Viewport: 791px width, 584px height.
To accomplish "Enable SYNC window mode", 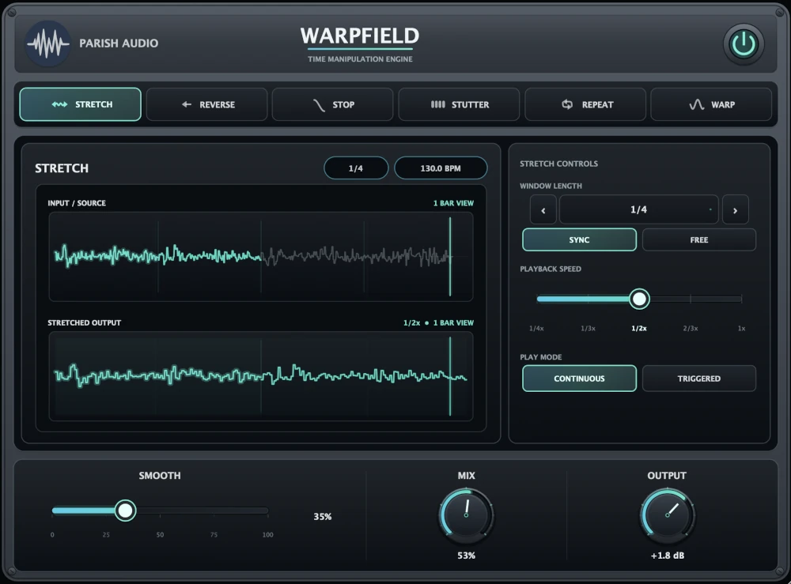I will point(579,240).
